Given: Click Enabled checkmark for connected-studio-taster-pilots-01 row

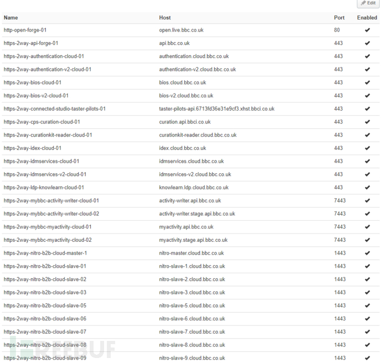Looking at the screenshot, I should (368, 109).
